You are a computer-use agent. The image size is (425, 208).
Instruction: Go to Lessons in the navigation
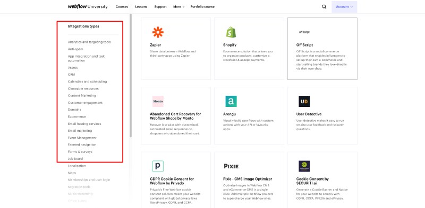click(141, 7)
